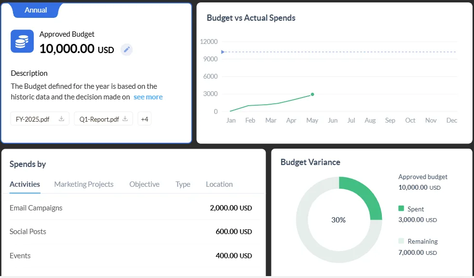
Task: Click the Events row label
Action: 20,256
